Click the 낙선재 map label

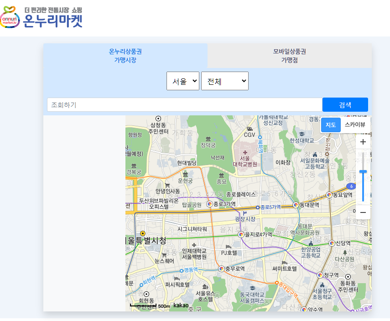(218, 157)
